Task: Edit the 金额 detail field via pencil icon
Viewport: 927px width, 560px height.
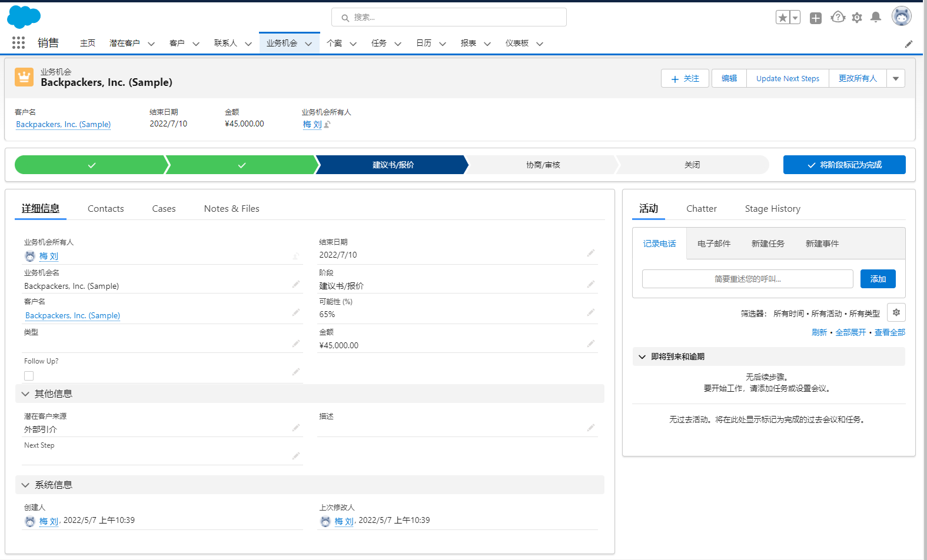Action: pos(590,344)
